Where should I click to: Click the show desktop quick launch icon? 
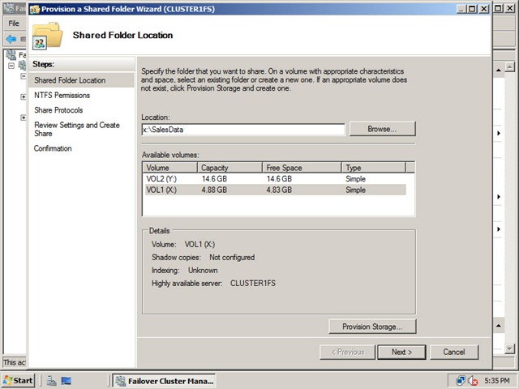pyautogui.click(x=66, y=381)
